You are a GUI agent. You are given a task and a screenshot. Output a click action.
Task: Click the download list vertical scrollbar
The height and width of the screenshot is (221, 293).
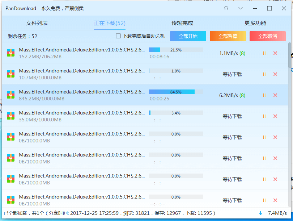[x=290, y=55]
